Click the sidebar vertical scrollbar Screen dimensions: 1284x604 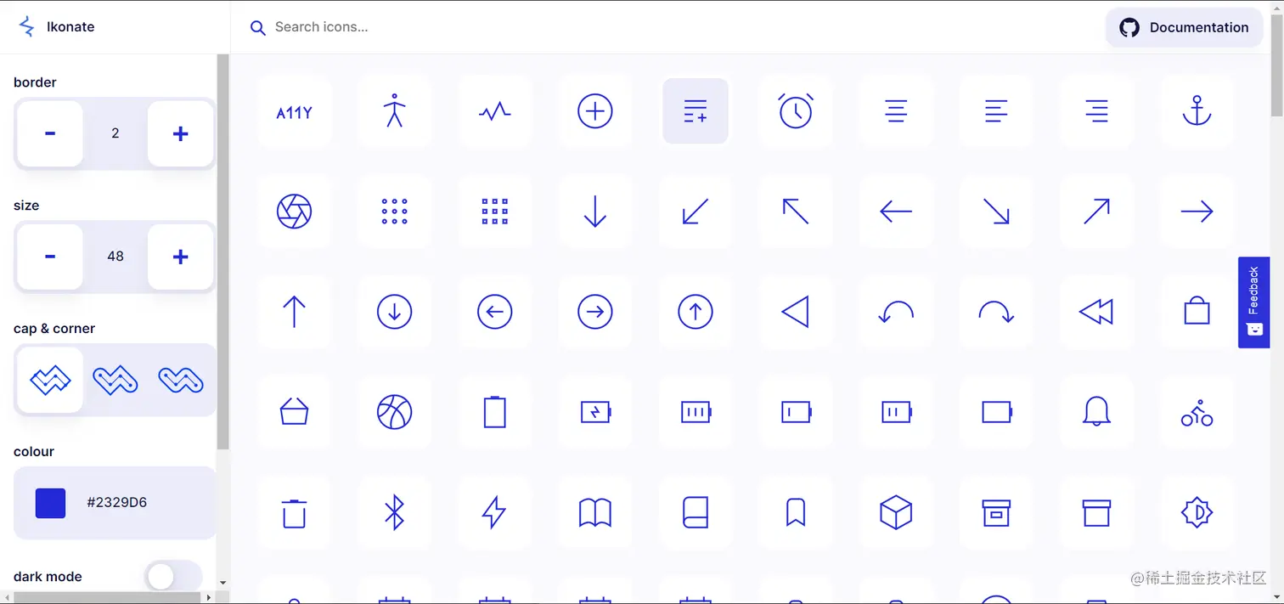[222, 251]
